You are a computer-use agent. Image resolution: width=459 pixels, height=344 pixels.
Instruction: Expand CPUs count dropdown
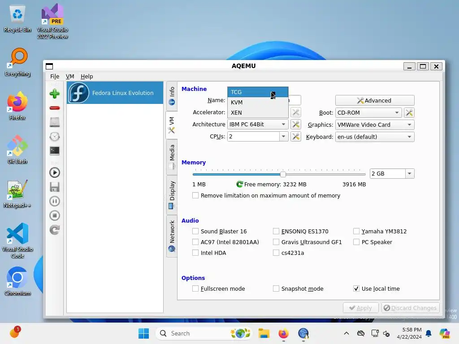point(283,137)
